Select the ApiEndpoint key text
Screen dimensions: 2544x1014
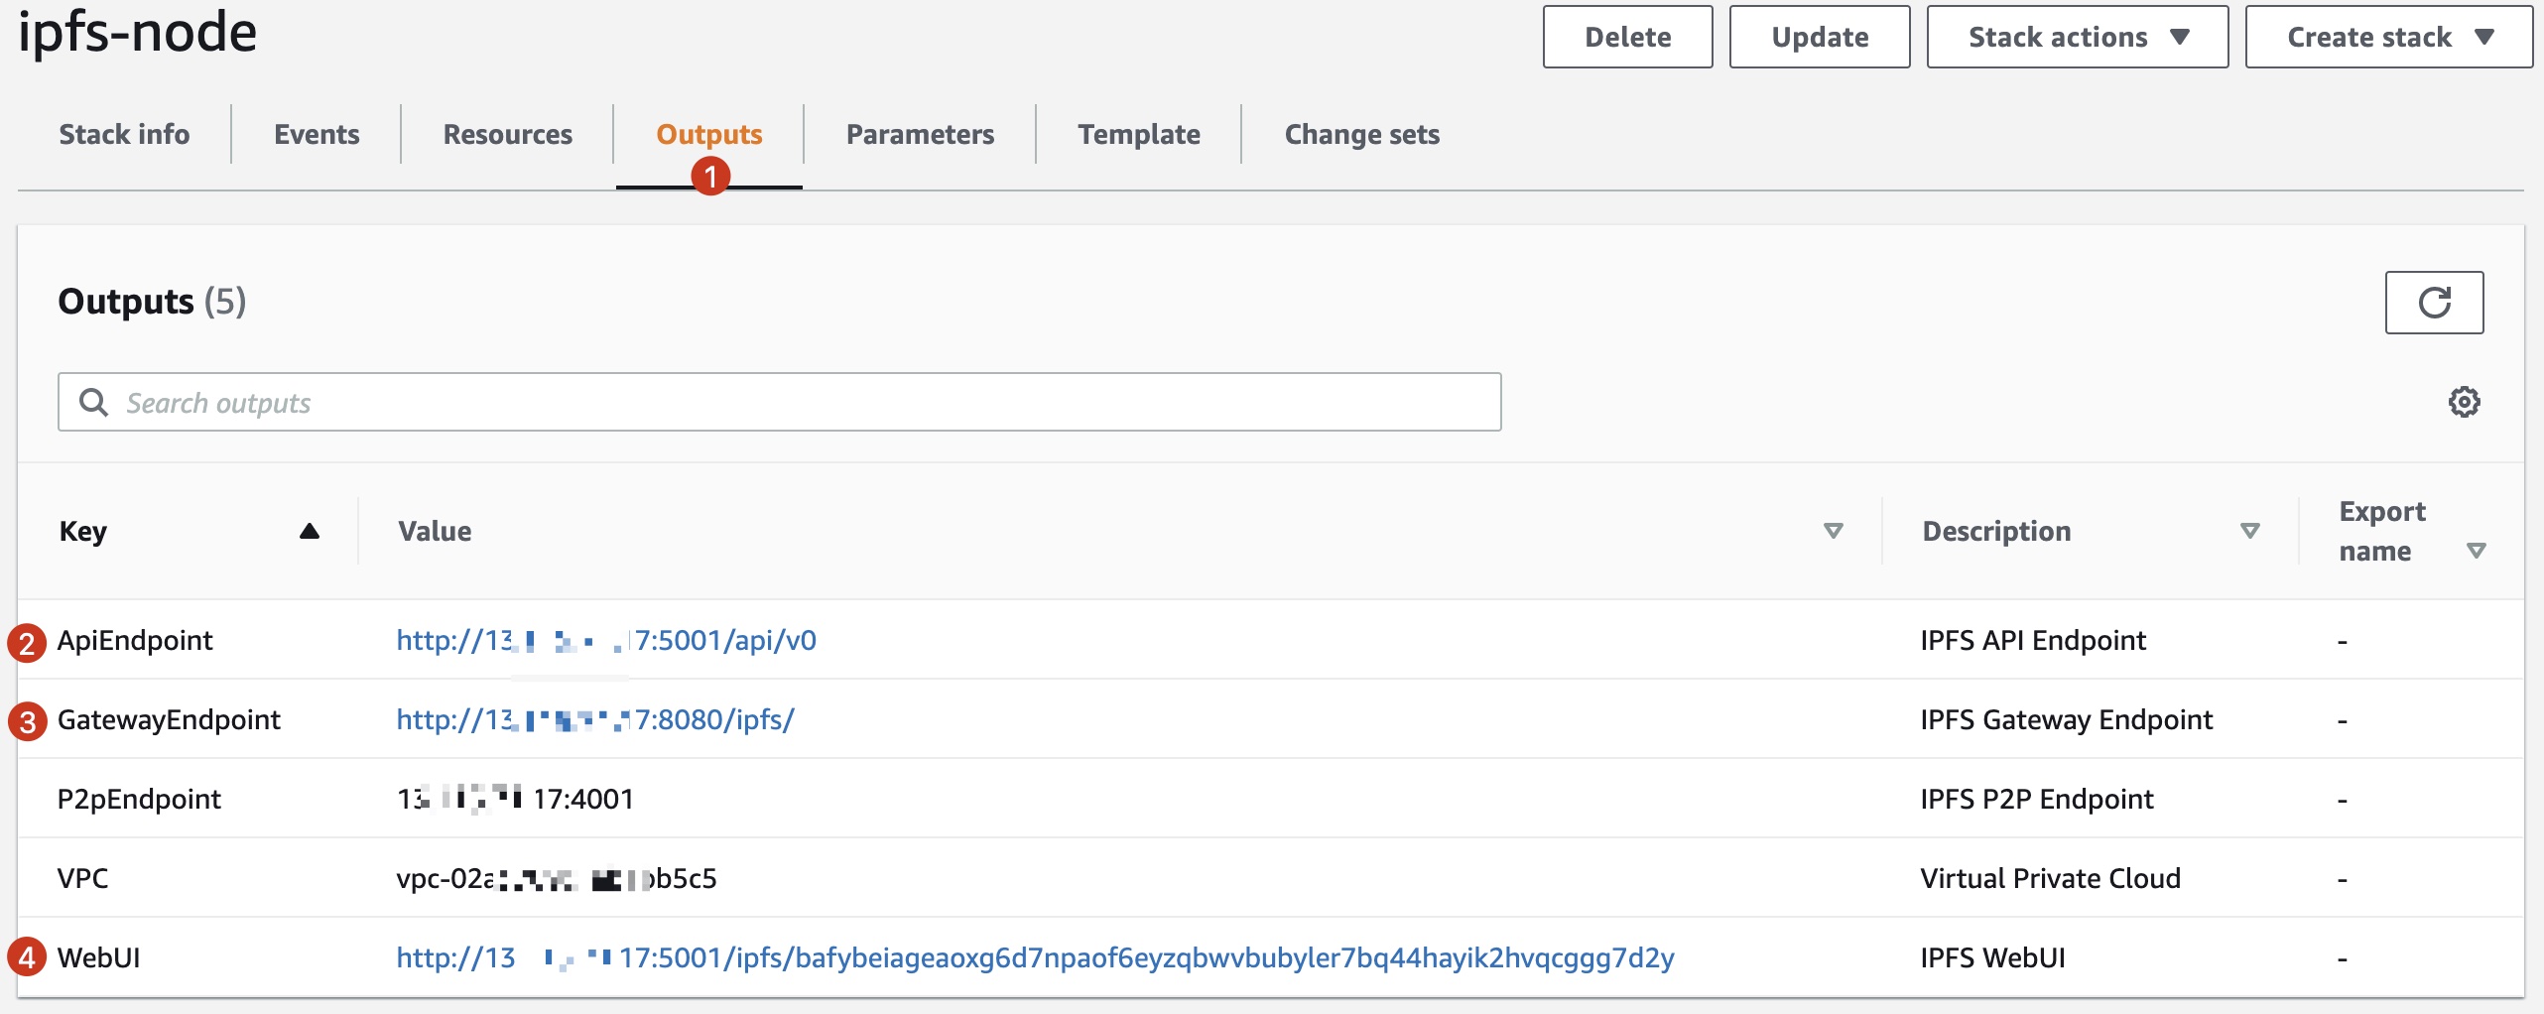click(135, 640)
